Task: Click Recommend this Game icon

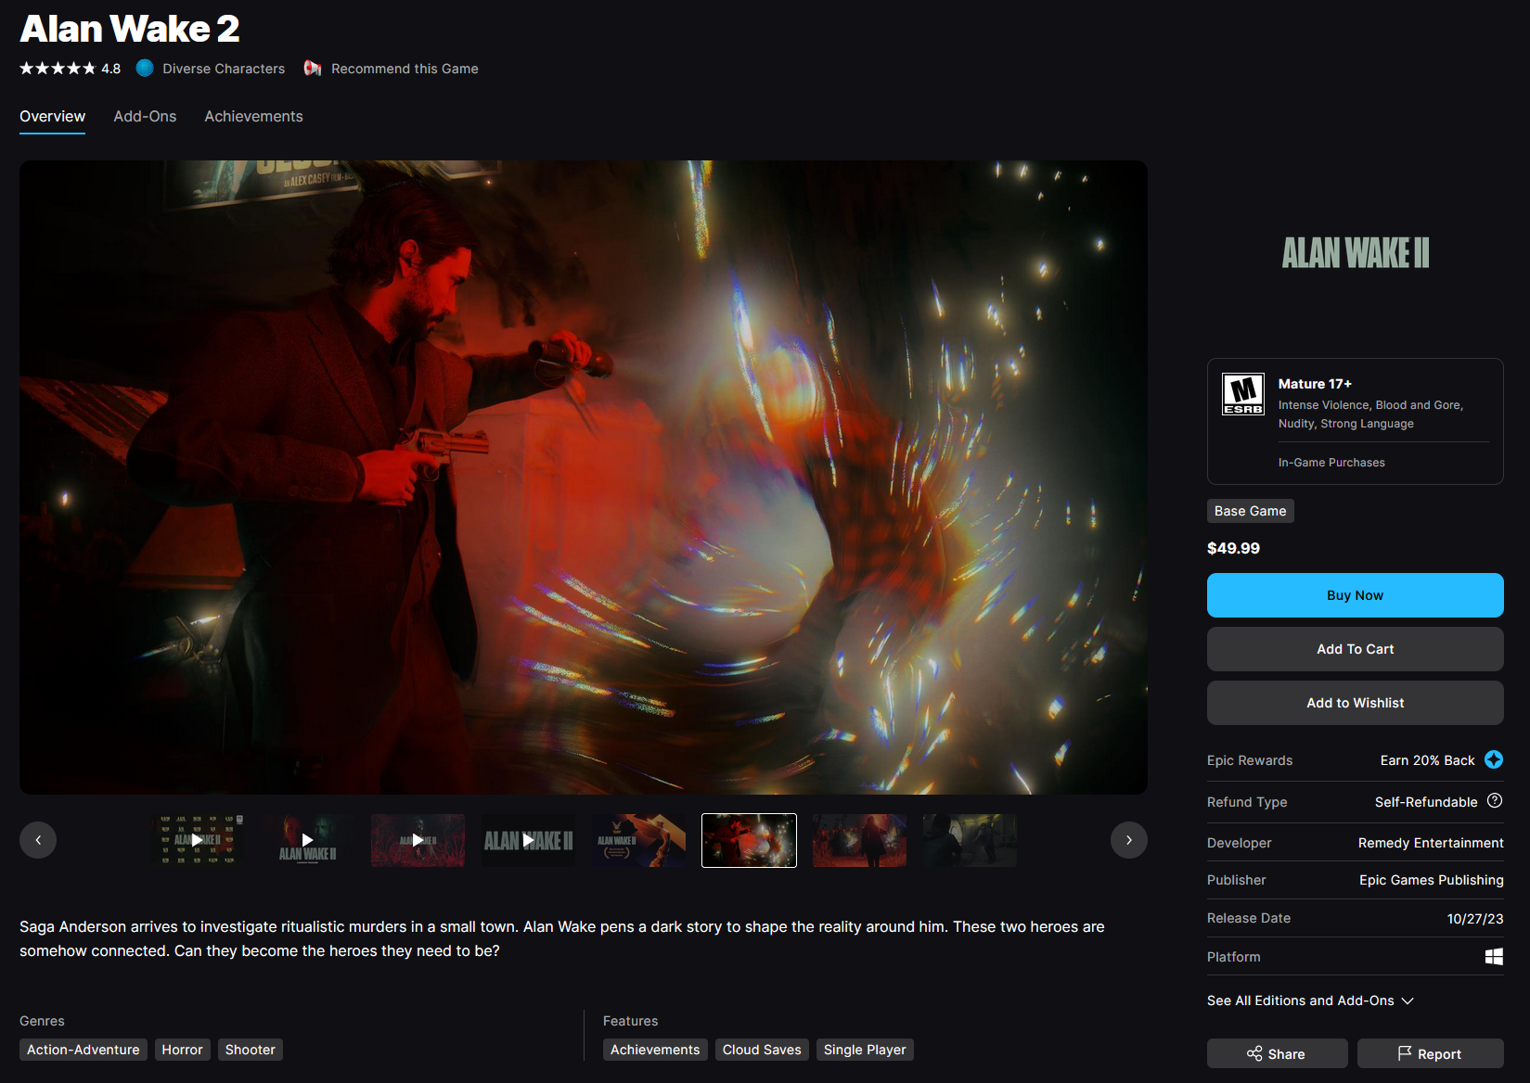Action: click(313, 69)
